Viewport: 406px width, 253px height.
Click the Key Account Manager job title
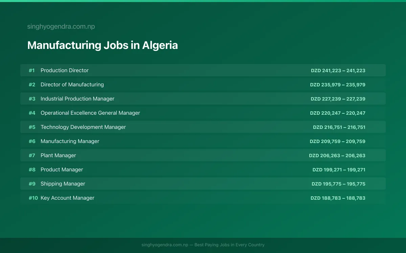point(67,198)
